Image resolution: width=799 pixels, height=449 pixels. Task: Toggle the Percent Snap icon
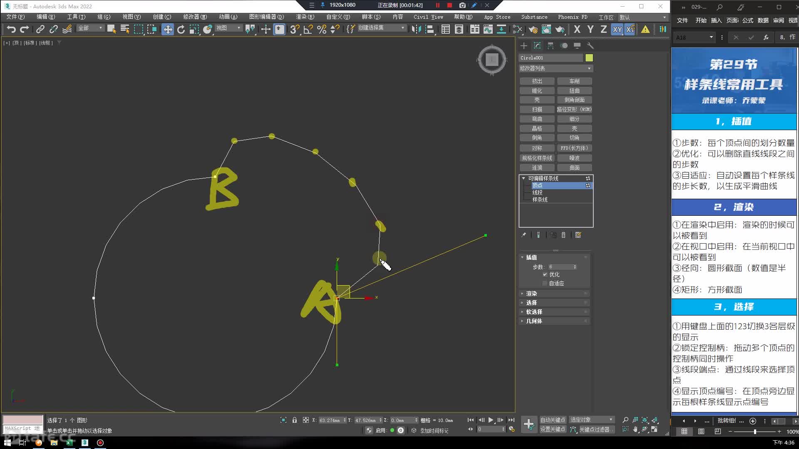322,29
